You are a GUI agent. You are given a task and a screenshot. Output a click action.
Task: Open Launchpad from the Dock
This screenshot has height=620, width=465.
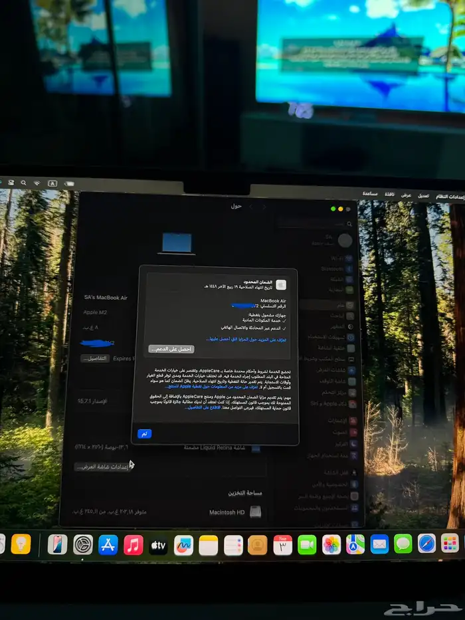[x=450, y=543]
